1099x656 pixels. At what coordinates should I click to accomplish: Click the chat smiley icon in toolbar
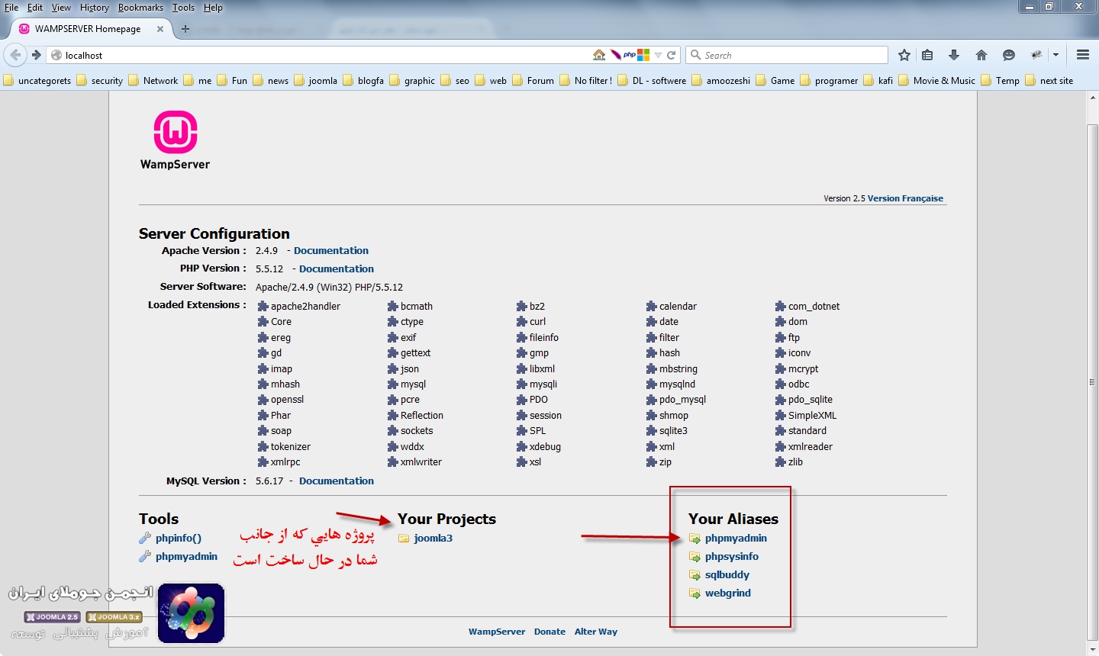click(1009, 55)
